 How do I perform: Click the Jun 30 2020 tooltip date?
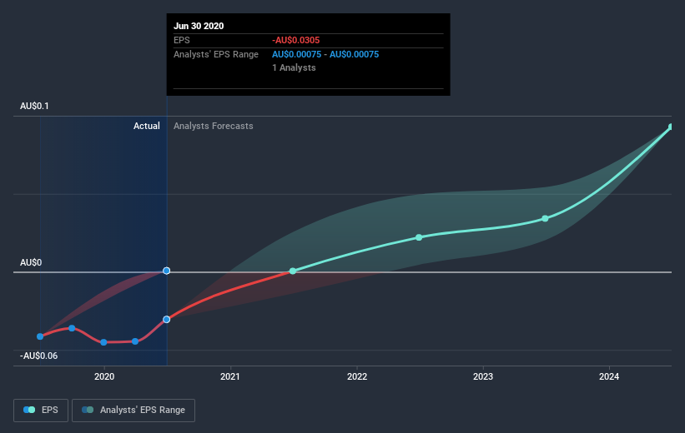coord(199,26)
